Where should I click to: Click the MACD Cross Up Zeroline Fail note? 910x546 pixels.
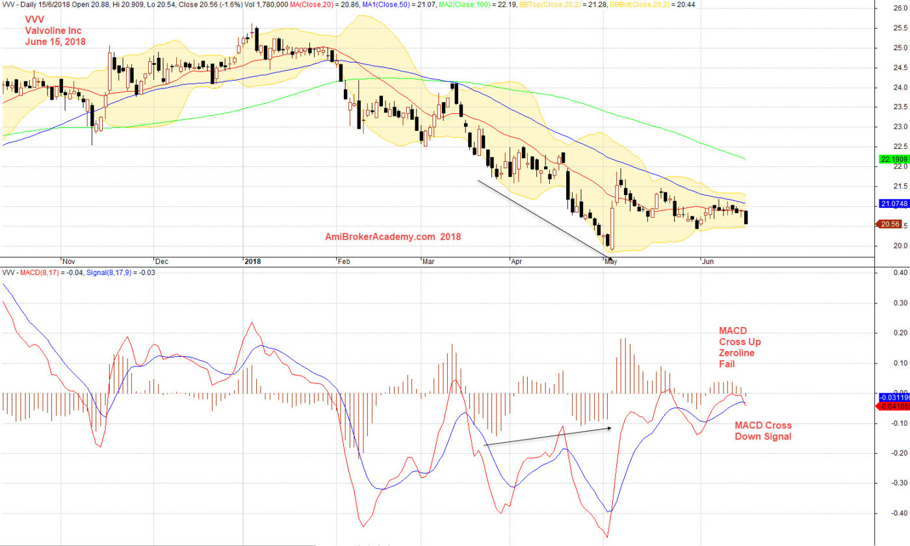740,347
